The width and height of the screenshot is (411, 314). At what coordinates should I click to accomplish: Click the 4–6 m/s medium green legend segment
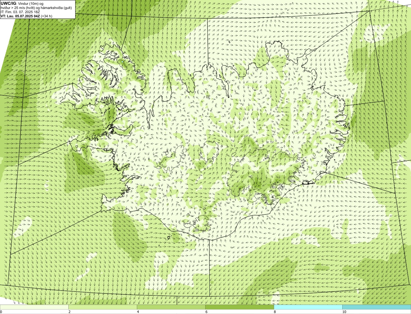point(171,307)
